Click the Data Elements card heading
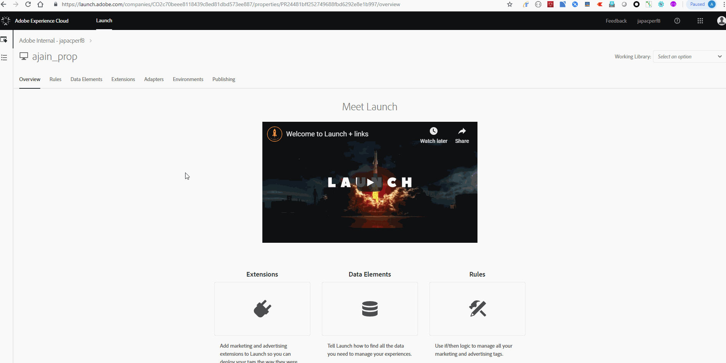726x363 pixels. click(370, 274)
